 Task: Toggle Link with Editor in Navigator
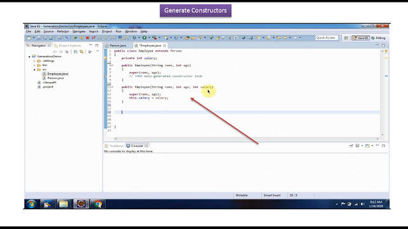pos(82,52)
